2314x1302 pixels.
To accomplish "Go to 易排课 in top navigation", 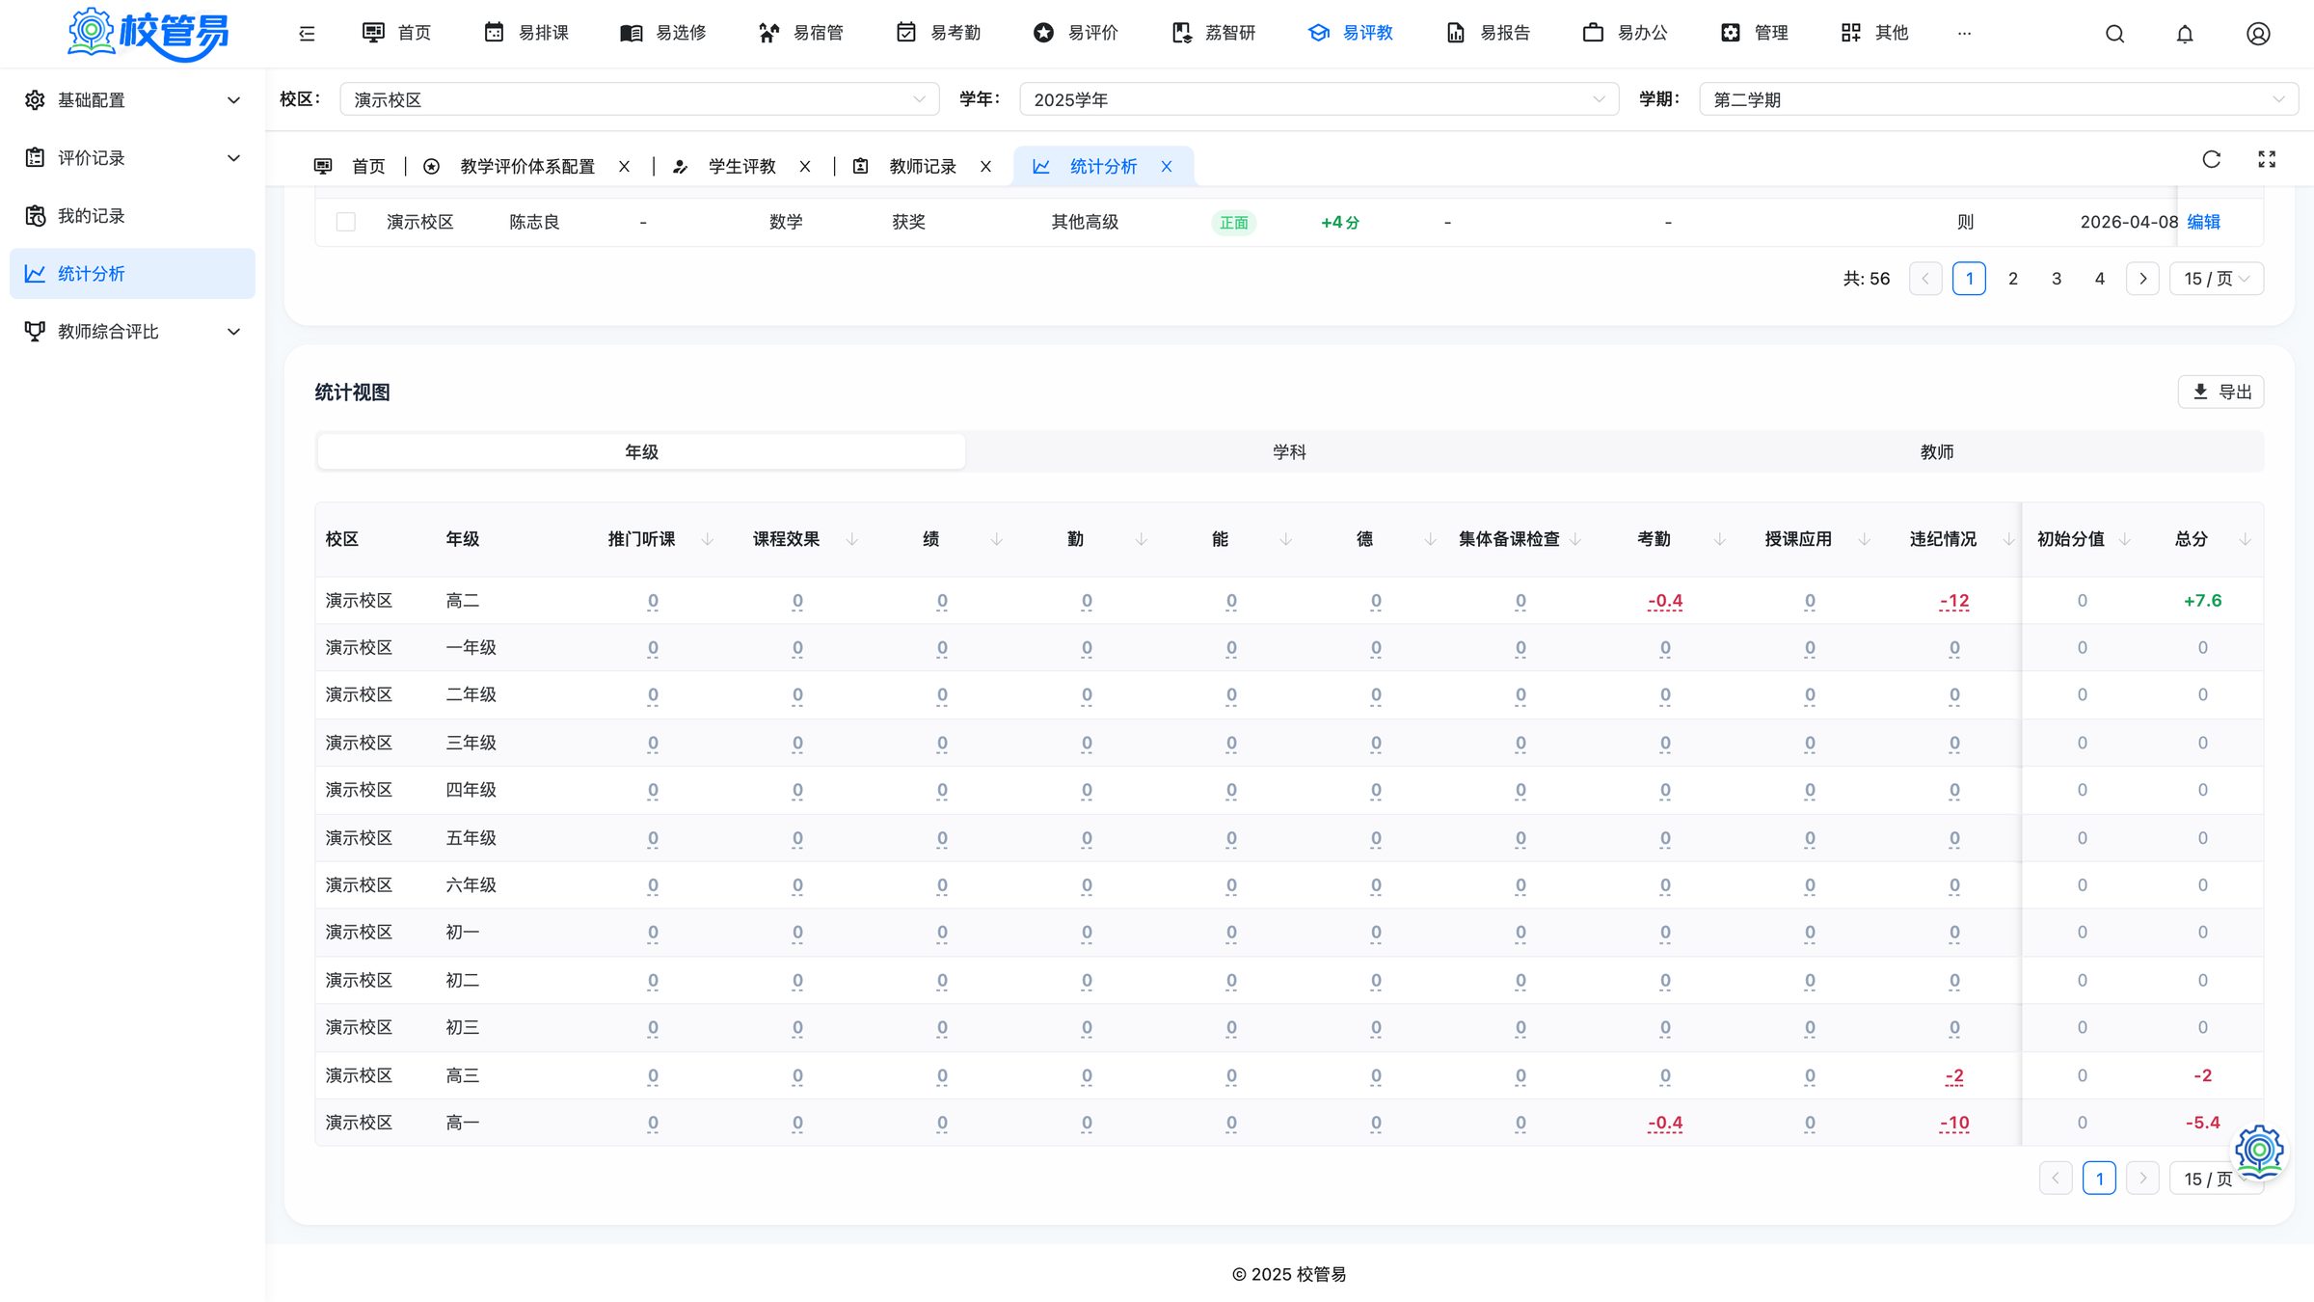I will click(x=526, y=34).
